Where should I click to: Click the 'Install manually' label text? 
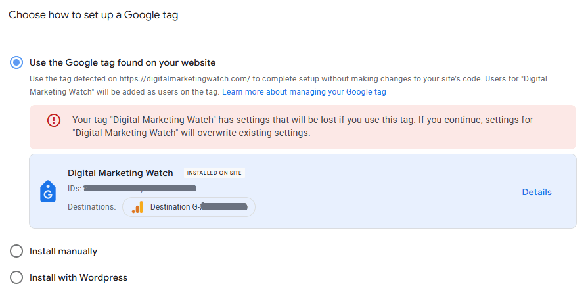pyautogui.click(x=63, y=251)
